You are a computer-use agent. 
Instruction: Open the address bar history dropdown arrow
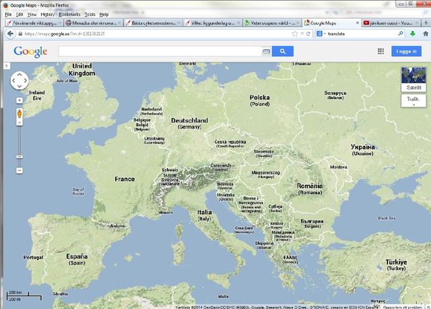(x=302, y=34)
